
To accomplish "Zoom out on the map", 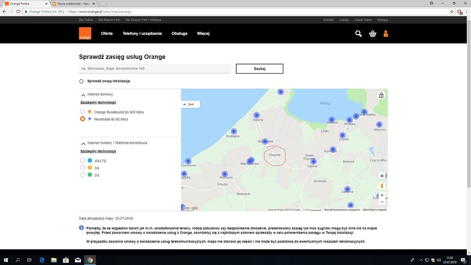I will pos(382,202).
